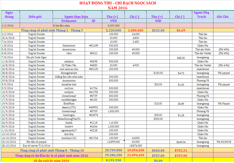The image size is (234, 163).
Task: Click the GhienChuongTieuTu nickname cell
Action: click(69, 119)
